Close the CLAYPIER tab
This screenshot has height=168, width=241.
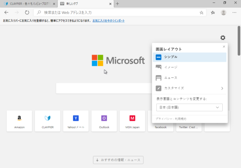(x=54, y=4)
